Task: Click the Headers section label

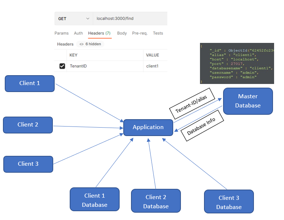Action: (x=65, y=44)
